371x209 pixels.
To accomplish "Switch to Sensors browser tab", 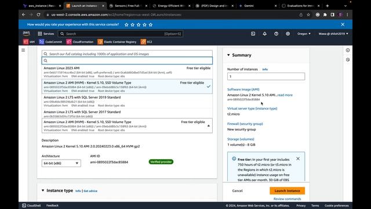I will [x=128, y=6].
